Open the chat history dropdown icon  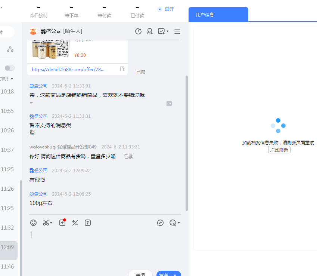[x=174, y=223]
